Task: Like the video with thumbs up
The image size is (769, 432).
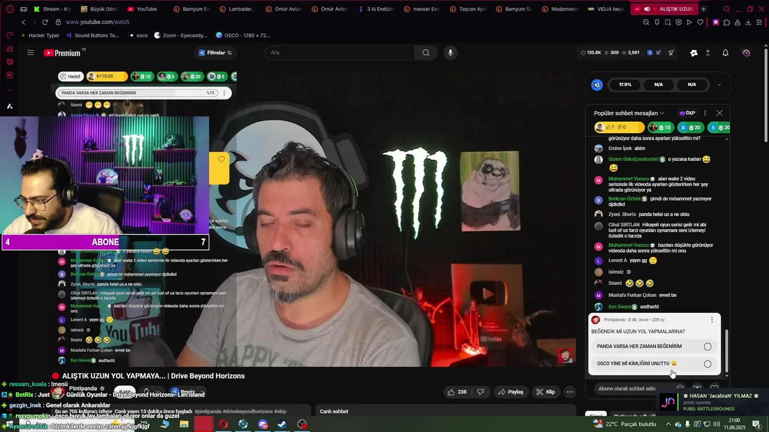Action: [457, 392]
